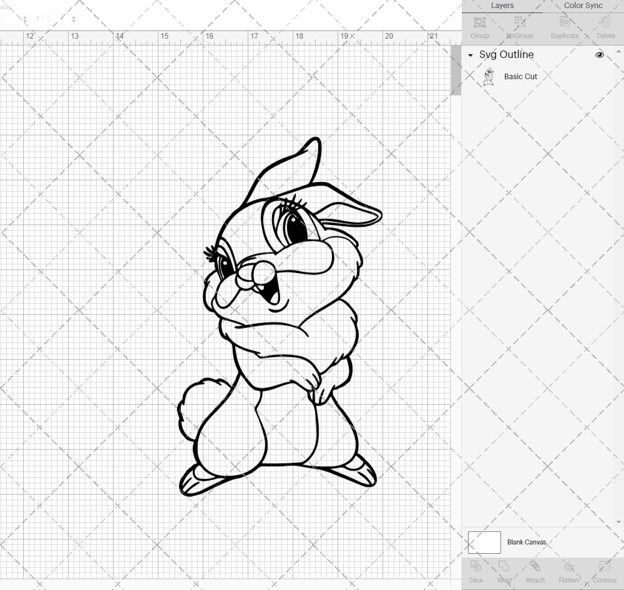
Task: Click the Svg Outline group name
Action: click(x=506, y=54)
